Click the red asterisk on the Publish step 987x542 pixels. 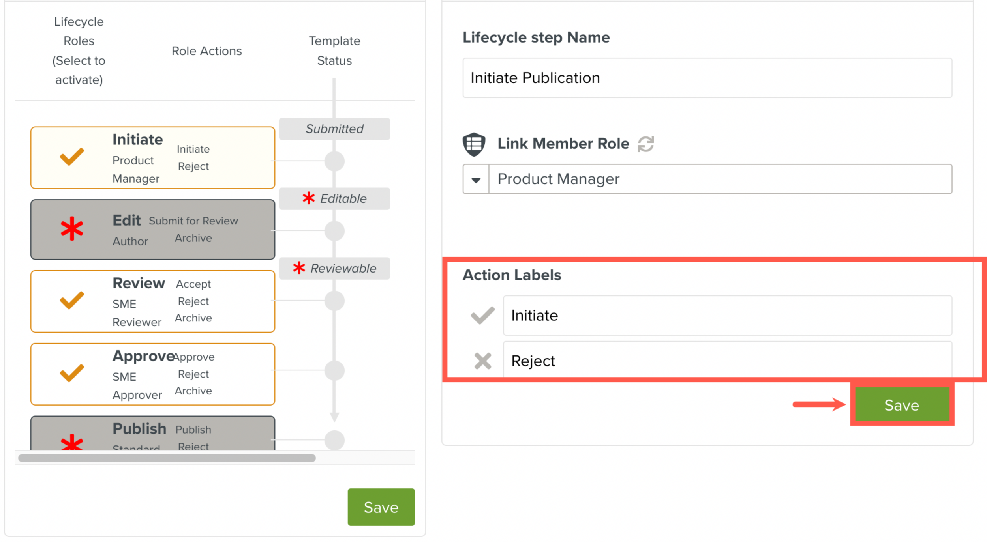coord(72,442)
